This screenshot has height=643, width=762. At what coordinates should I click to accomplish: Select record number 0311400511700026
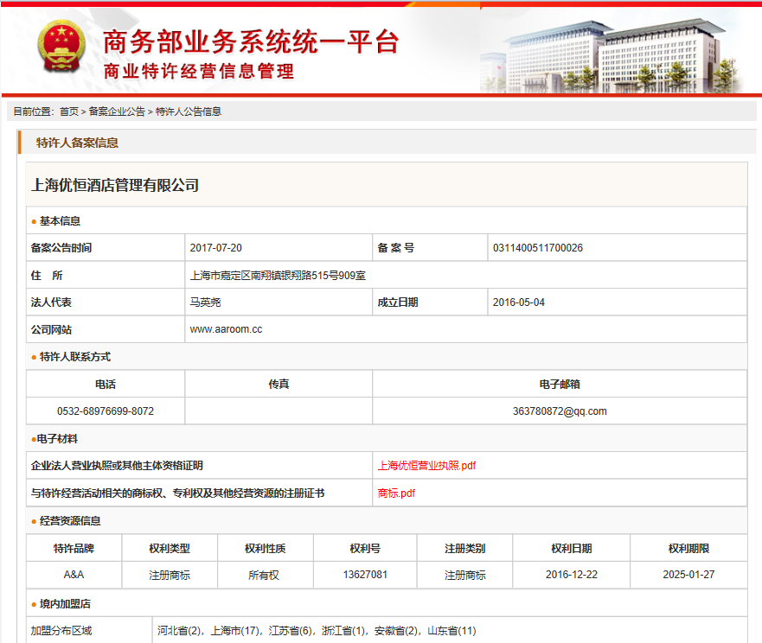[x=537, y=248]
